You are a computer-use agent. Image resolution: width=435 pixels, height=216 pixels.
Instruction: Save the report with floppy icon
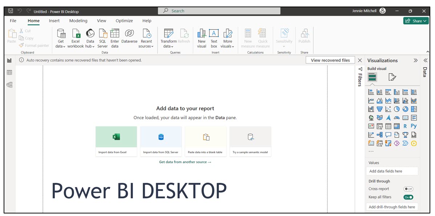click(x=11, y=11)
